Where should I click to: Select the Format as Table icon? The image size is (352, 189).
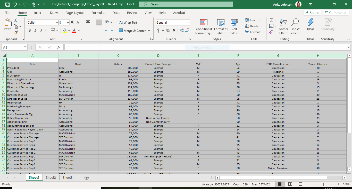(x=221, y=27)
